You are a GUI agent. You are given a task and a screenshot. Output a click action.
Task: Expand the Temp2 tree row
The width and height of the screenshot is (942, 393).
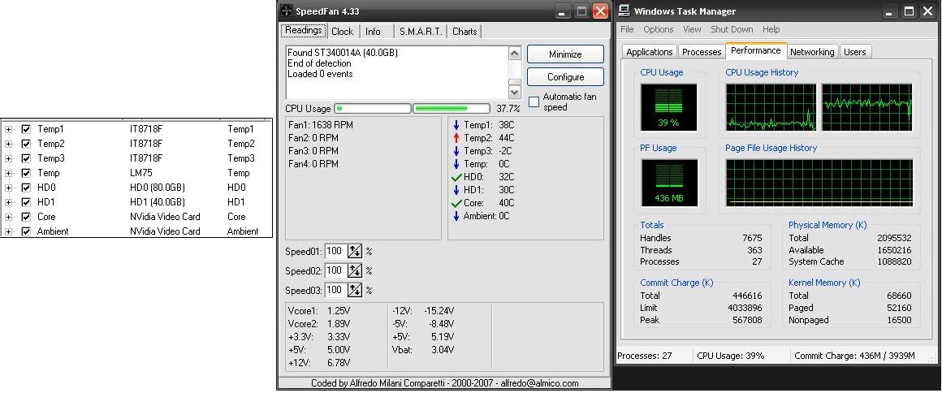tap(8, 144)
